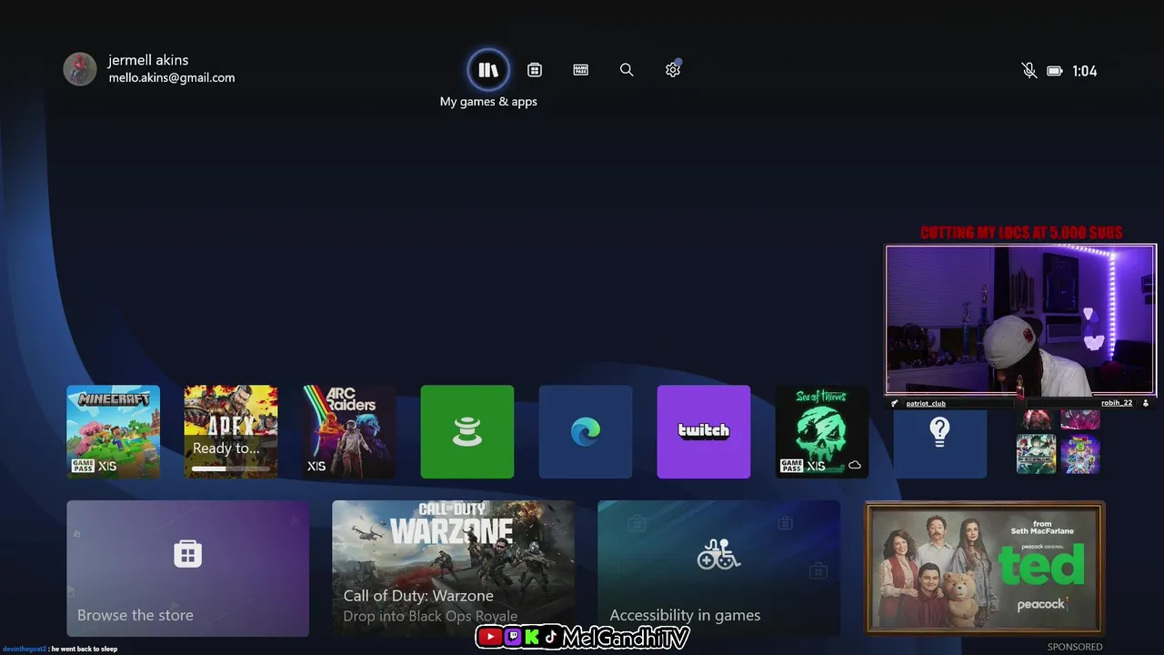Click the mello.akins@gmail.com account text
The height and width of the screenshot is (655, 1164).
click(172, 78)
